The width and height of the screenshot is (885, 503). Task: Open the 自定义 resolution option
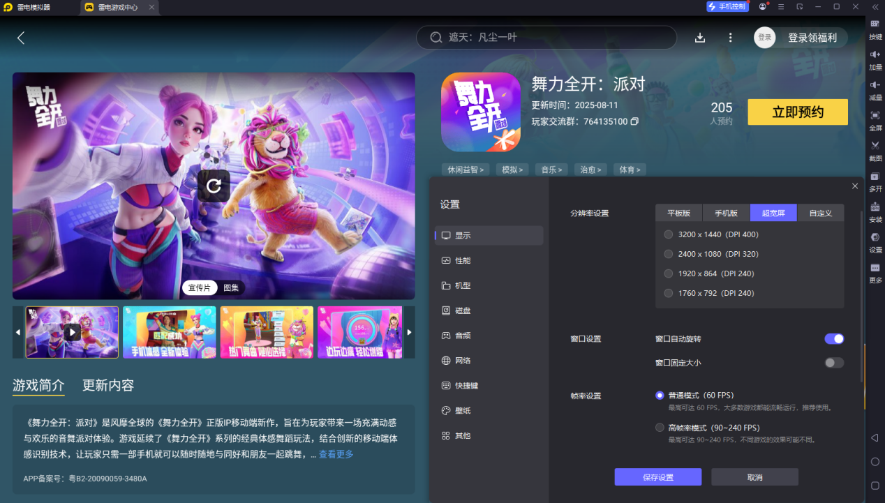tap(820, 213)
